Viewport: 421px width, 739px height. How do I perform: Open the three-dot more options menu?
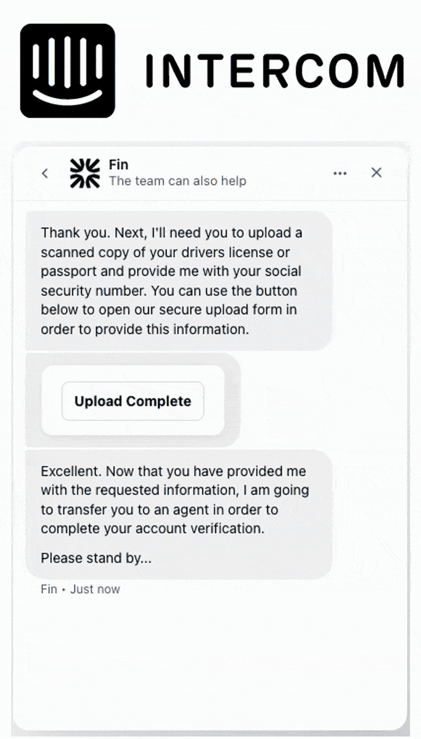click(x=340, y=173)
